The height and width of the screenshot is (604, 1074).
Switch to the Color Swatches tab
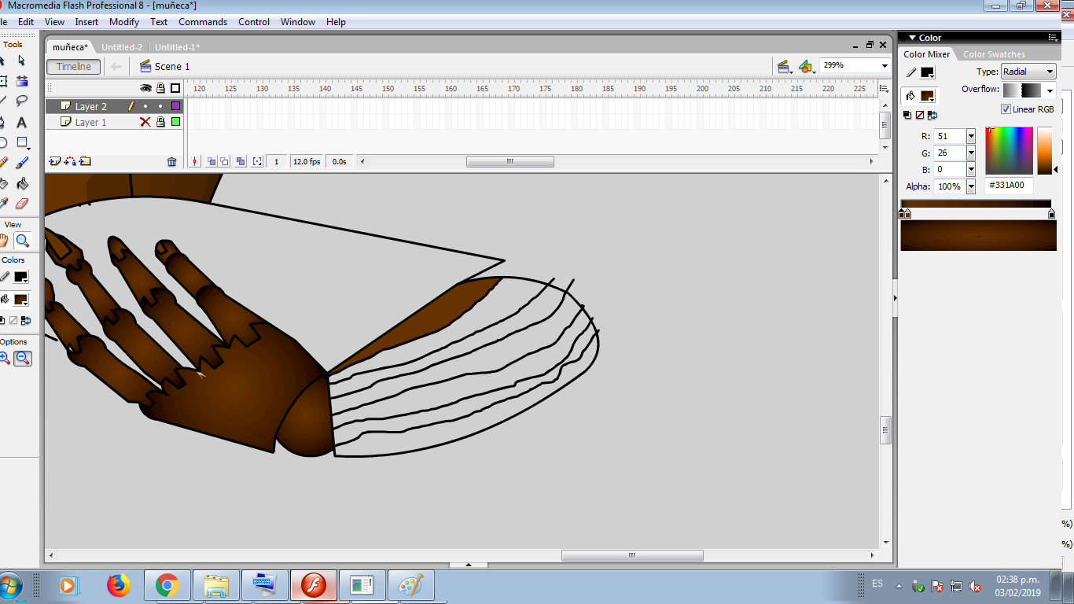click(x=994, y=54)
